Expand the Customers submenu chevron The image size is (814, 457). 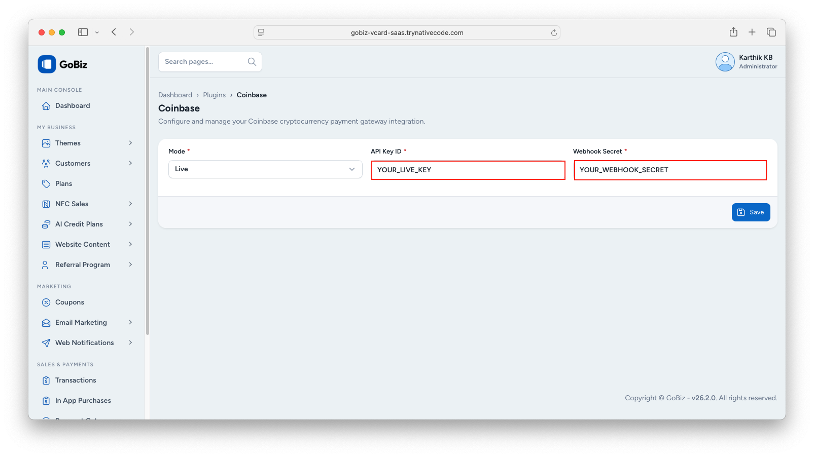130,163
